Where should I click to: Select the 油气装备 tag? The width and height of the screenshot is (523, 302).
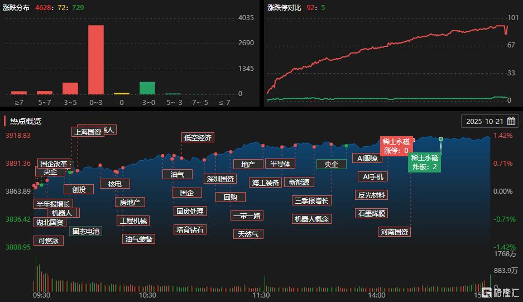tap(138, 239)
